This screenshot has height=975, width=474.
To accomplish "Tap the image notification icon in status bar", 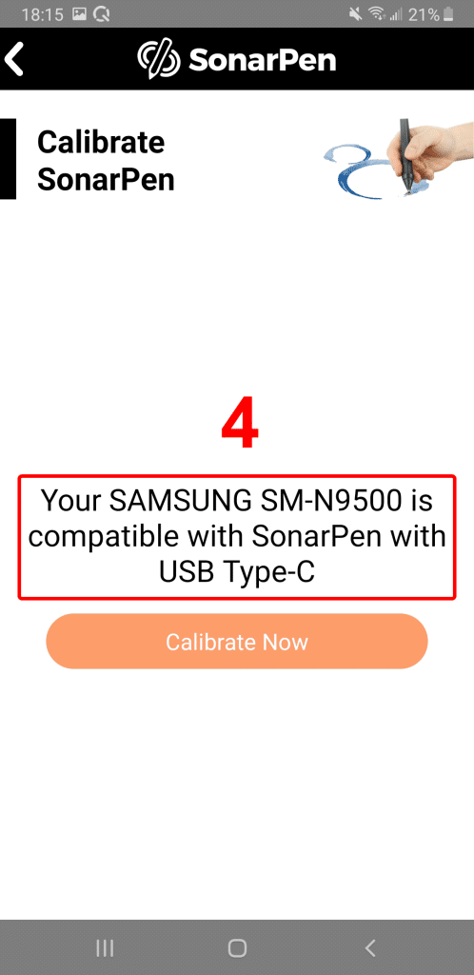I will tap(79, 14).
